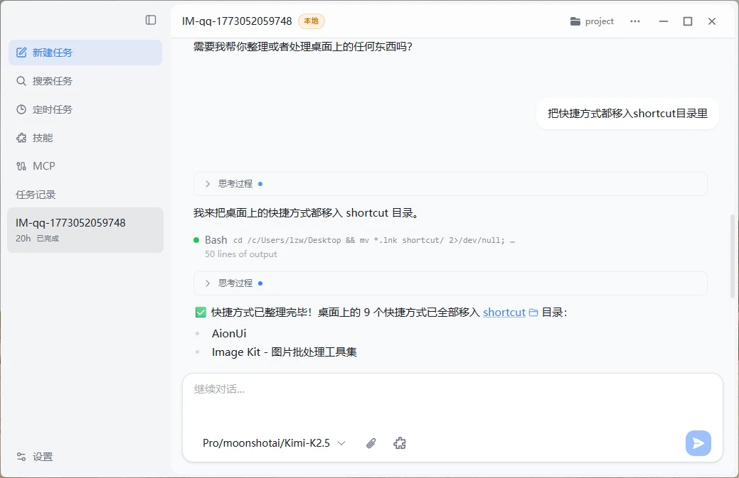
Task: Expand the second 思考过程 section
Action: coord(235,283)
